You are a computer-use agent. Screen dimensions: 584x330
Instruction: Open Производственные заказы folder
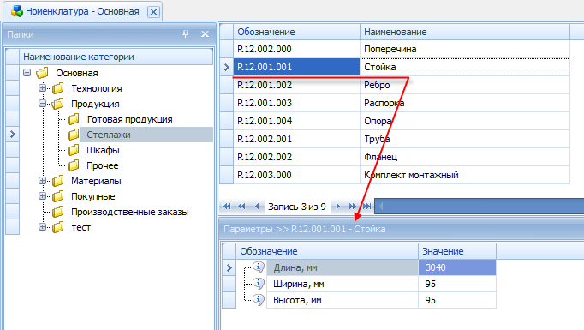pyautogui.click(x=130, y=212)
